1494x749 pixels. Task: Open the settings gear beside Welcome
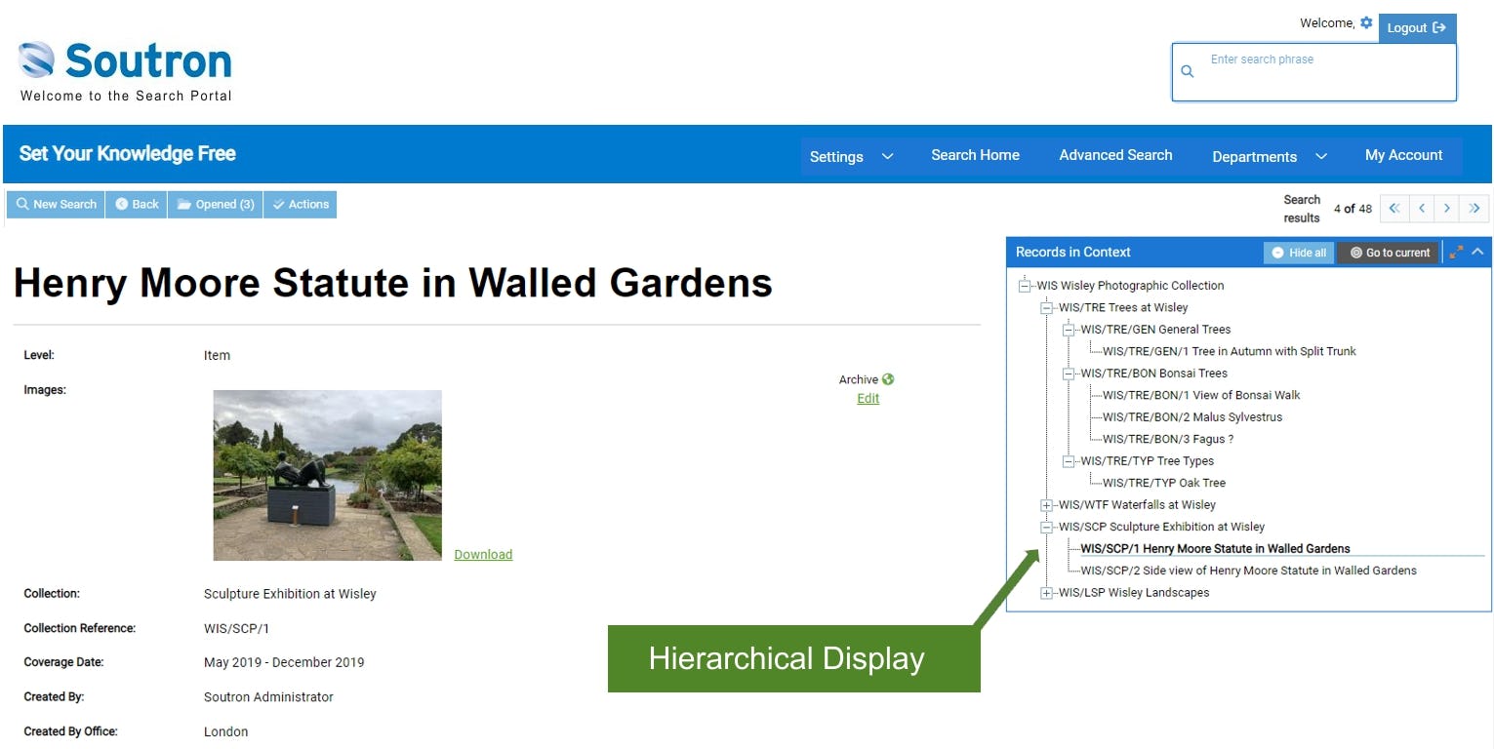tap(1366, 21)
